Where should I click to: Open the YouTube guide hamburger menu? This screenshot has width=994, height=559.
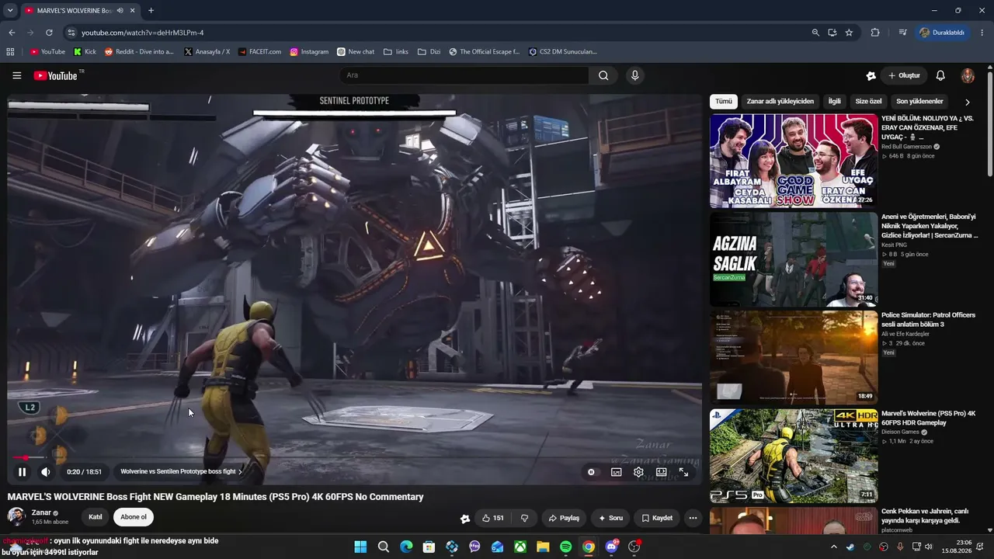click(16, 75)
